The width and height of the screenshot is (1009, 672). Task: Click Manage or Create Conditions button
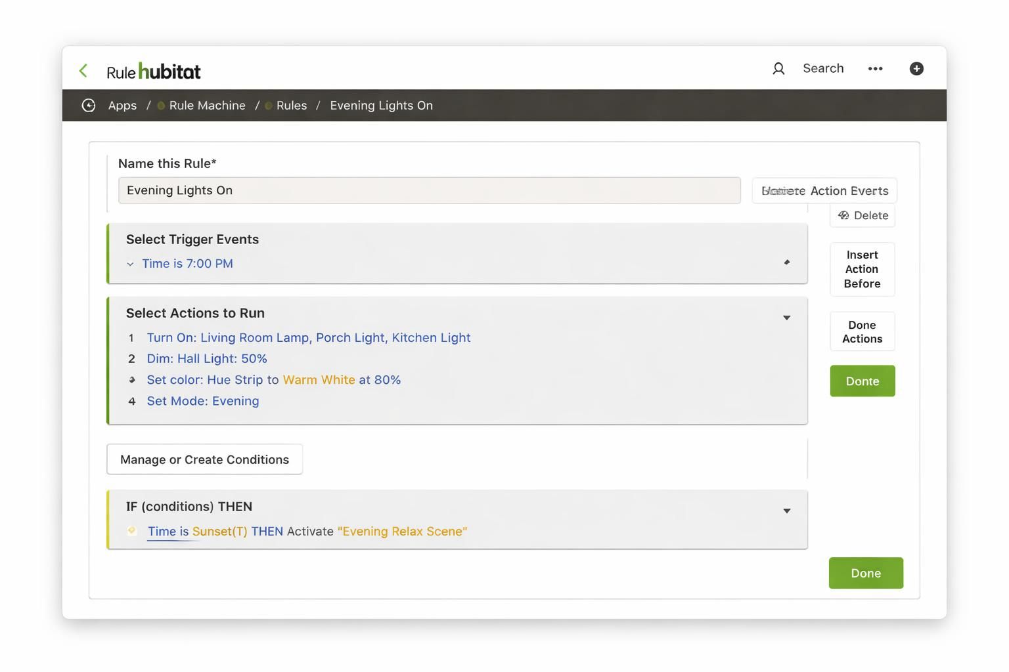[204, 459]
